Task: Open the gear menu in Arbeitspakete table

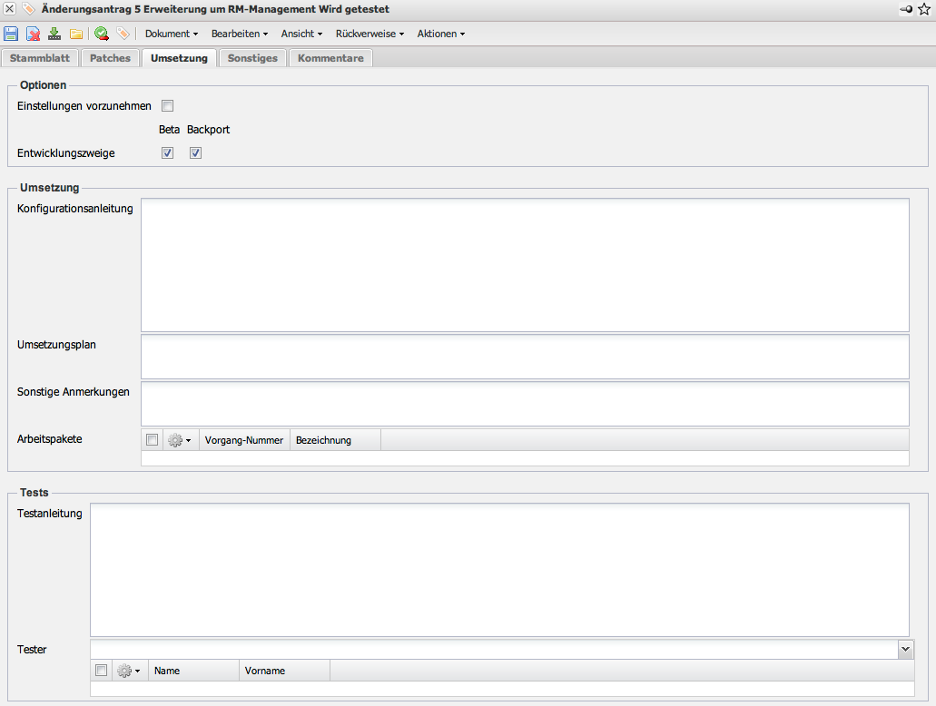Action: click(179, 440)
